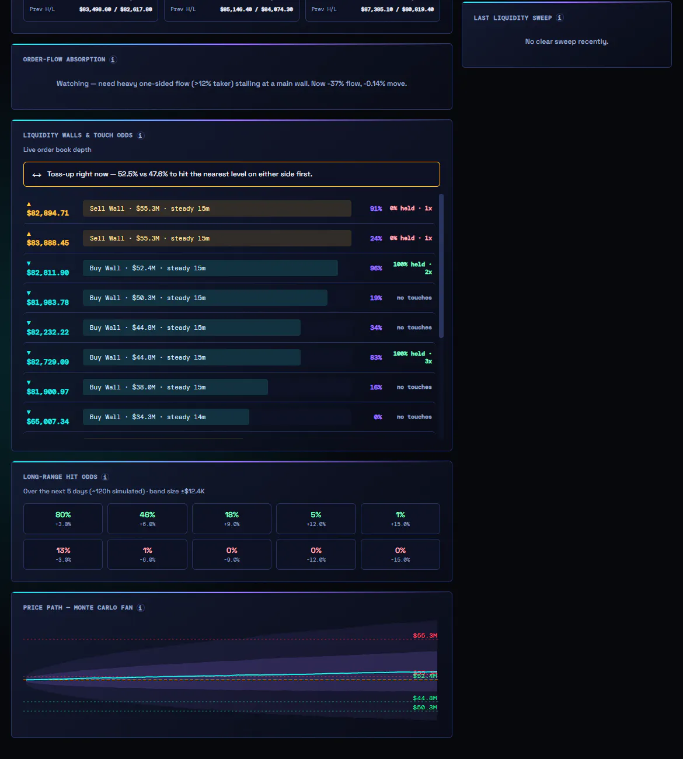The image size is (683, 759).
Task: Click the '100% held · 3x' status
Action: pyautogui.click(x=413, y=357)
